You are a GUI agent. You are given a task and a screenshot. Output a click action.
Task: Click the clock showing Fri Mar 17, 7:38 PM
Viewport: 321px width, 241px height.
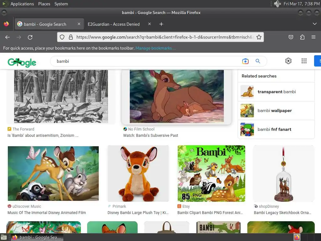[302, 4]
